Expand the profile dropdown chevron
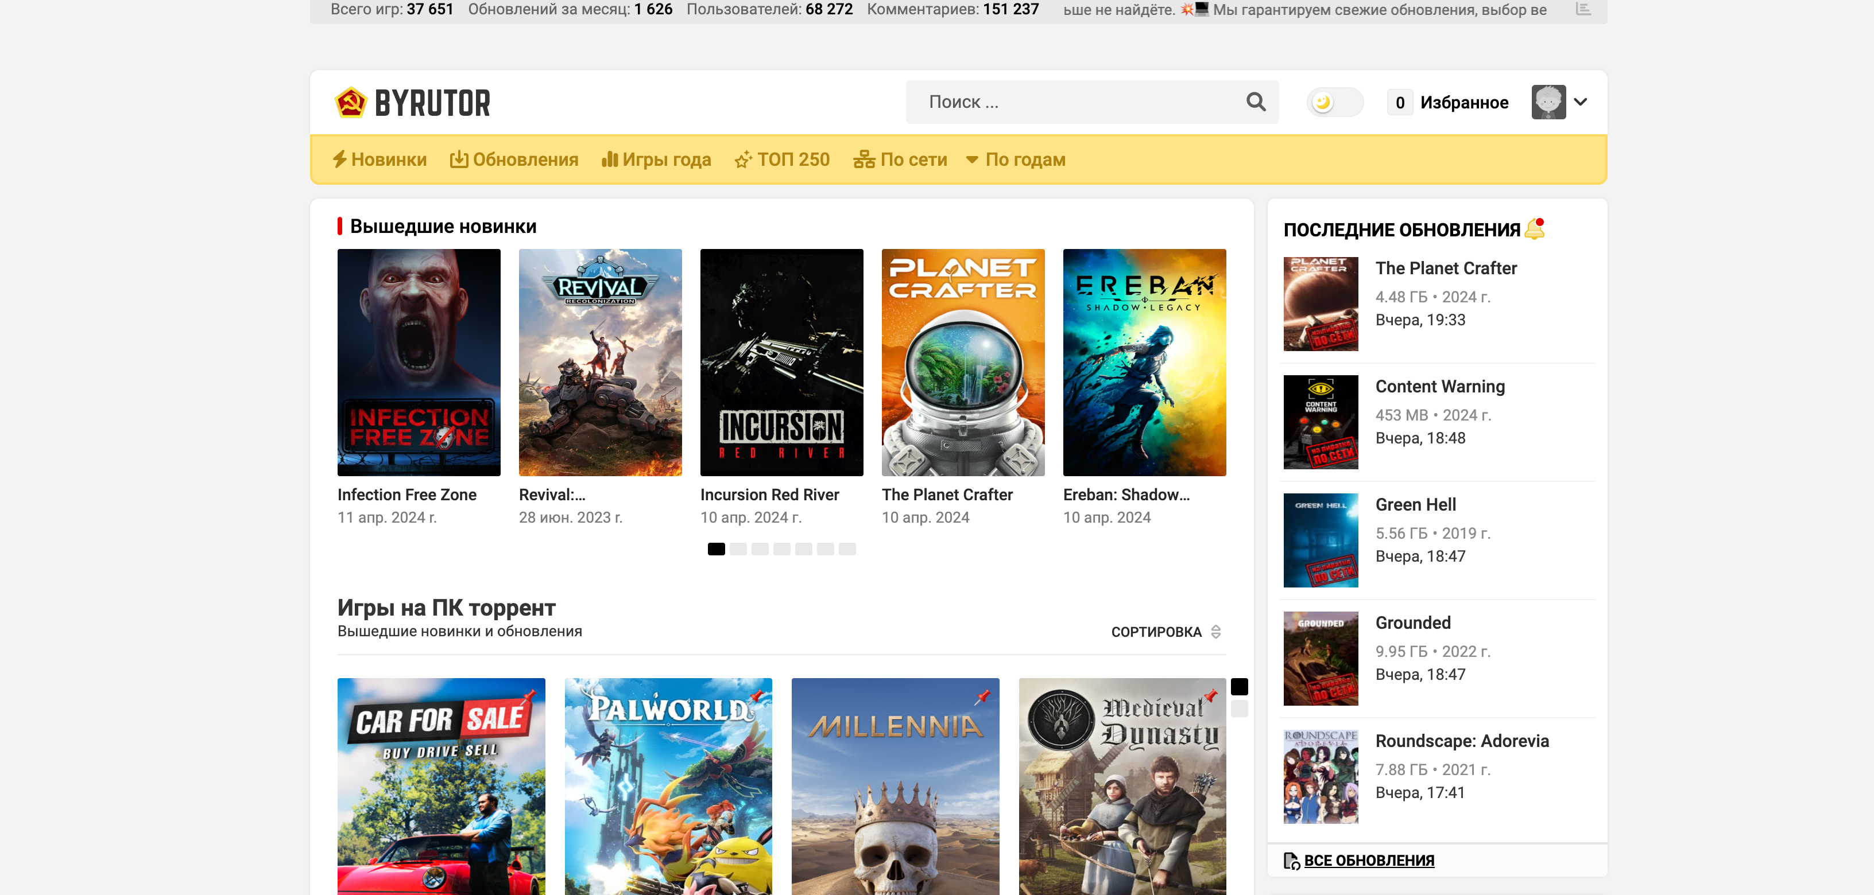The width and height of the screenshot is (1874, 895). point(1580,102)
